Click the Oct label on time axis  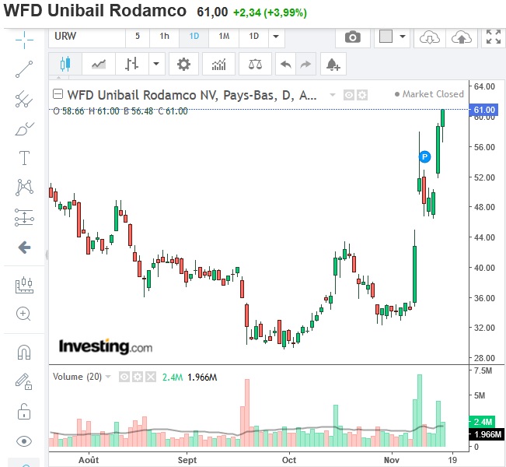coord(289,460)
